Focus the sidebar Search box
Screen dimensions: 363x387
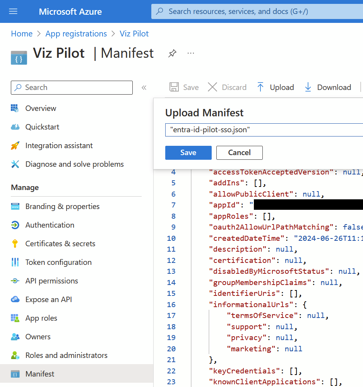72,88
